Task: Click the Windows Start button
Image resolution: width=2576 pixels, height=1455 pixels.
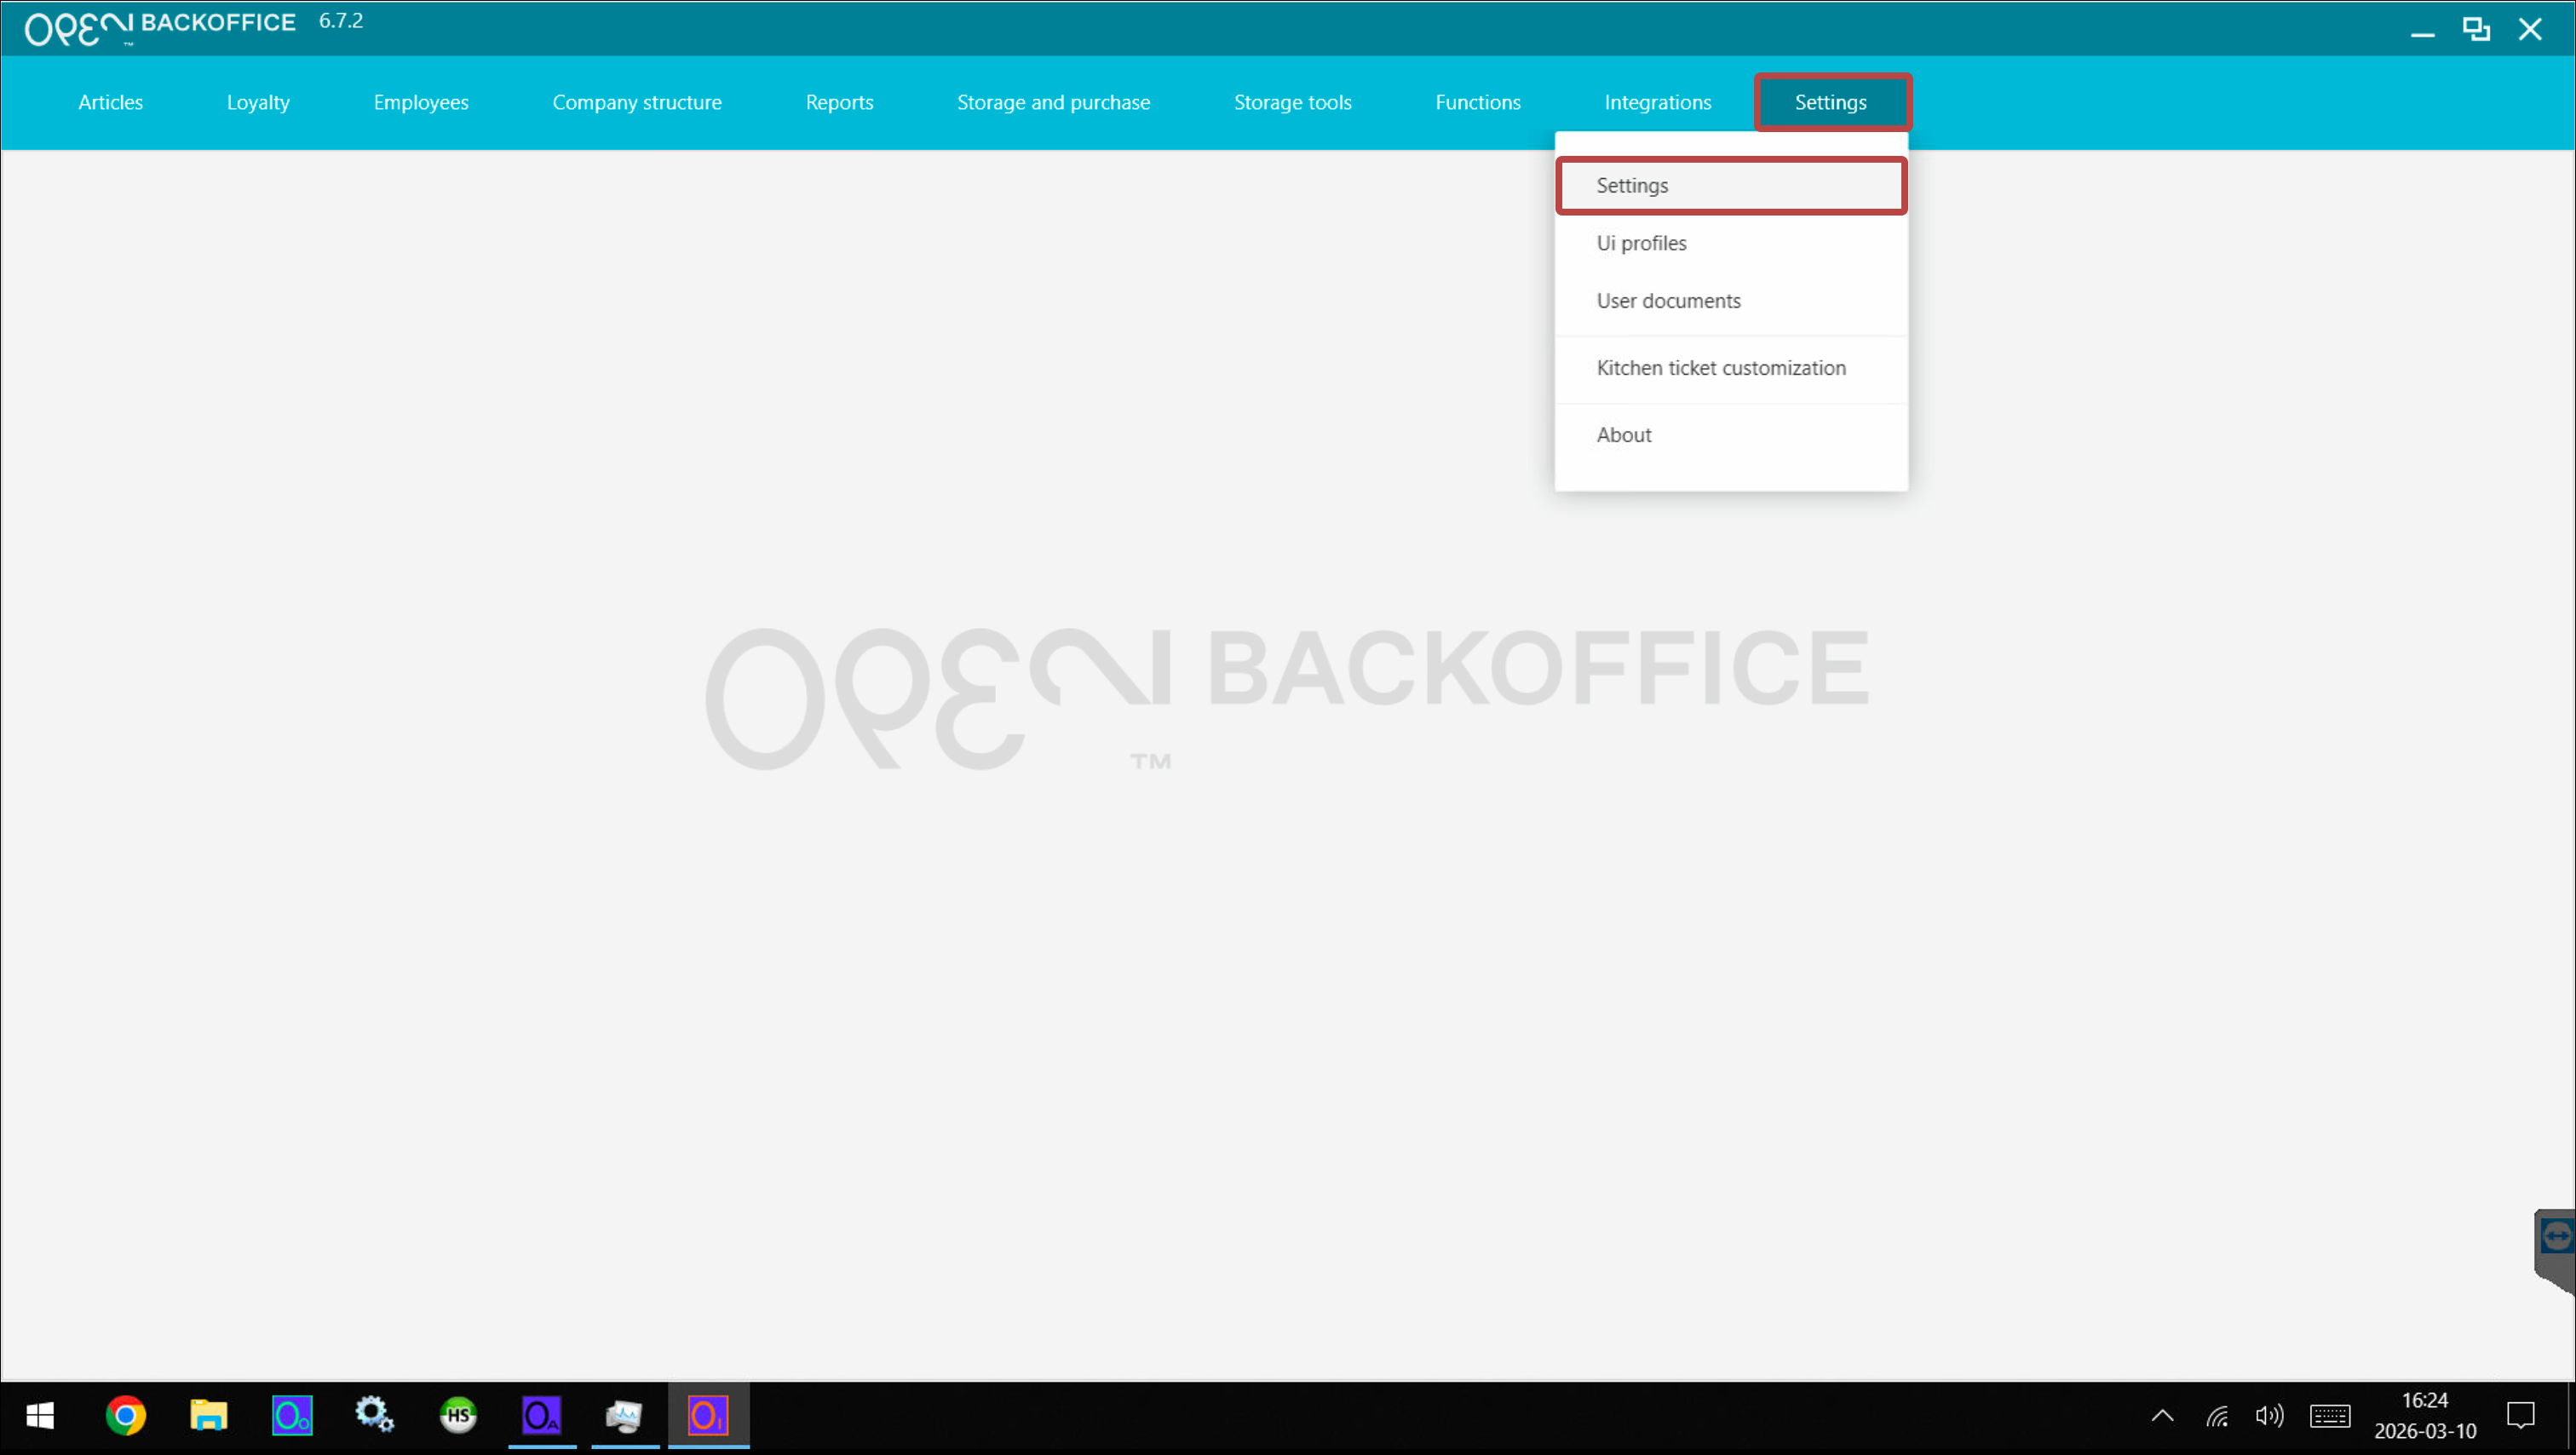Action: 40,1415
